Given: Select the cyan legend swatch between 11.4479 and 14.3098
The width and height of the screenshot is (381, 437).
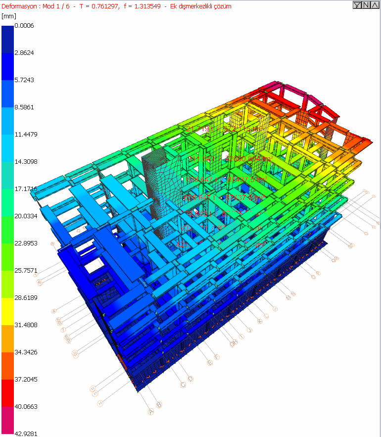Looking at the screenshot, I should pos(7,148).
